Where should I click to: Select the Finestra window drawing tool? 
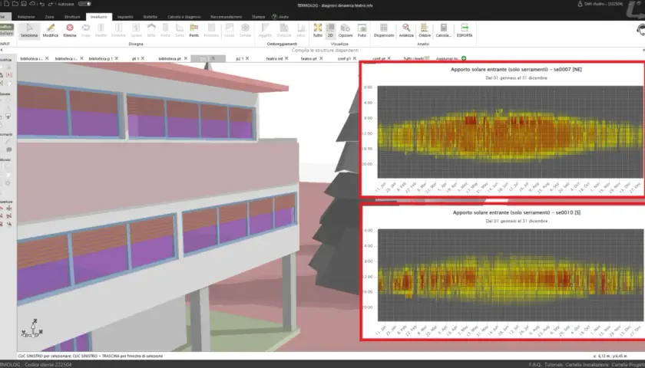coord(118,31)
